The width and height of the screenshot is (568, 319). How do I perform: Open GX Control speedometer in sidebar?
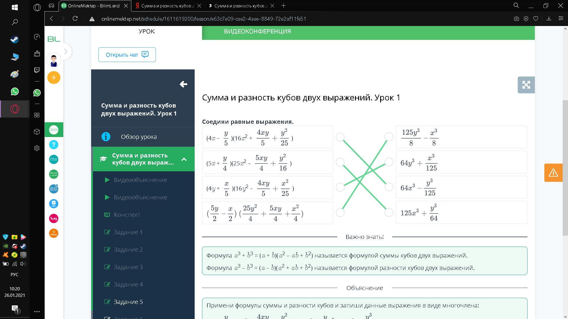[x=37, y=37]
